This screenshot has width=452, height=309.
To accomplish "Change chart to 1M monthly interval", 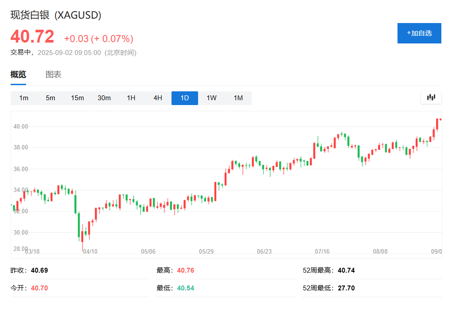I will [238, 98].
